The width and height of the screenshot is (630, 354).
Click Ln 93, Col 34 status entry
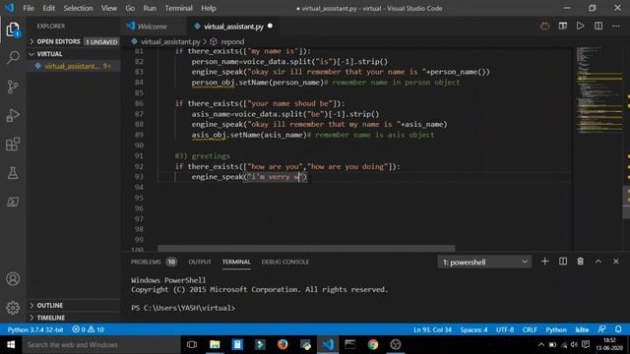(432, 329)
